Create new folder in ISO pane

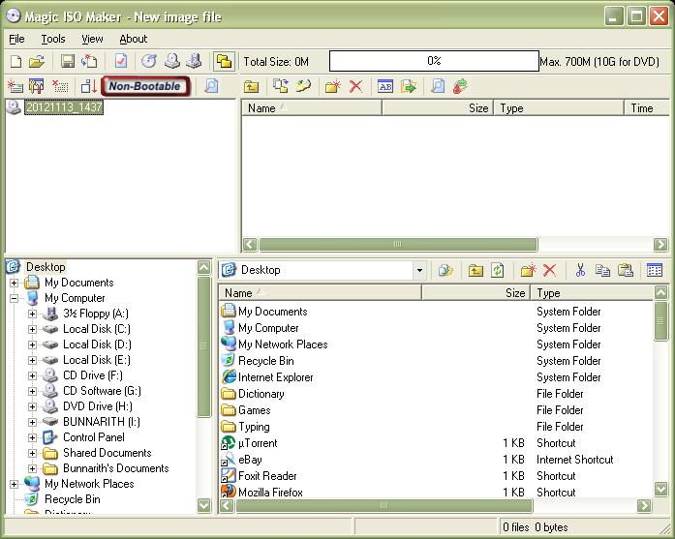point(333,86)
